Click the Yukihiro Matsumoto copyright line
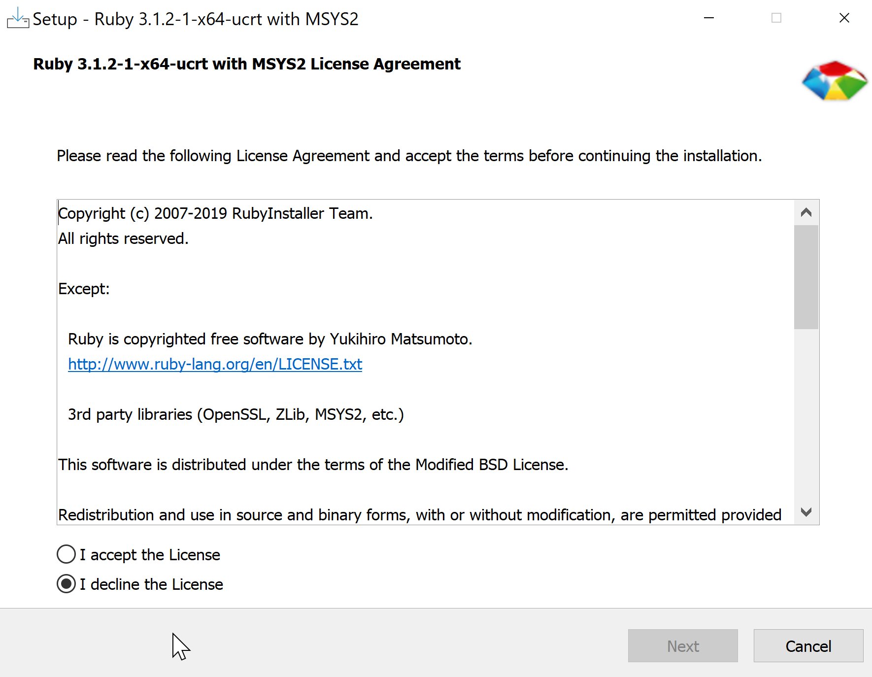 pos(270,339)
